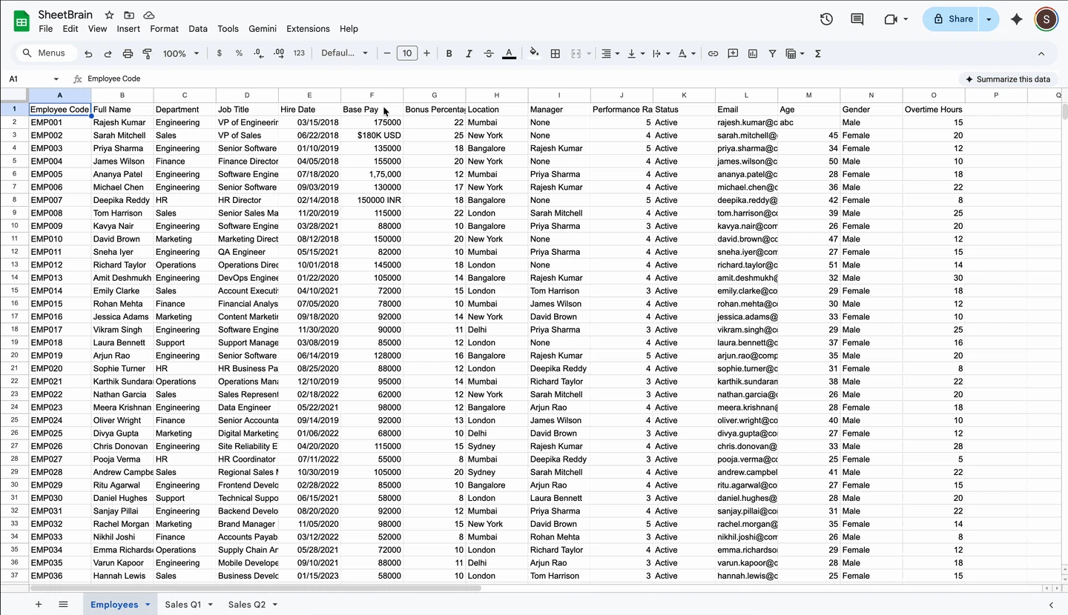
Task: Open the Google account avatar
Action: pos(1046,19)
